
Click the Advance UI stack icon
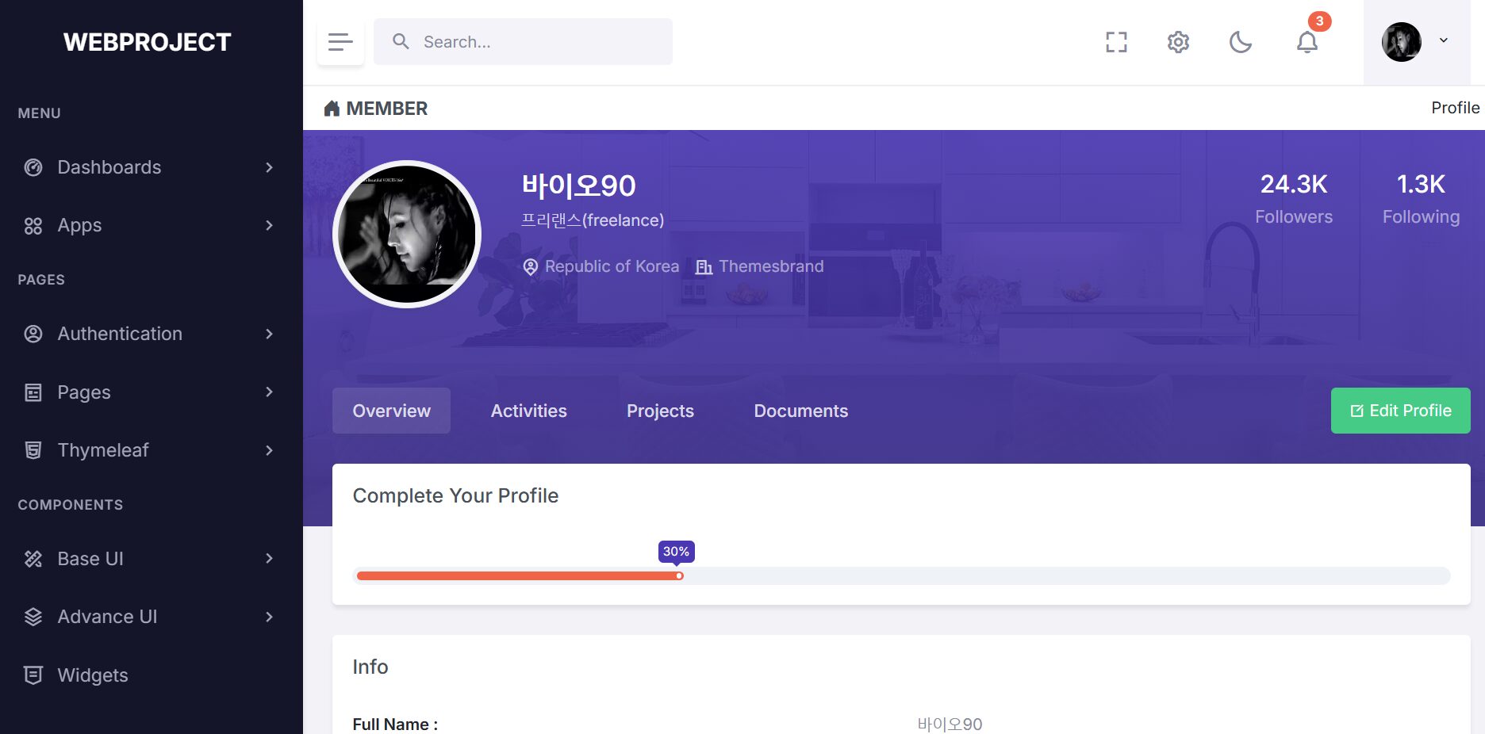(33, 617)
